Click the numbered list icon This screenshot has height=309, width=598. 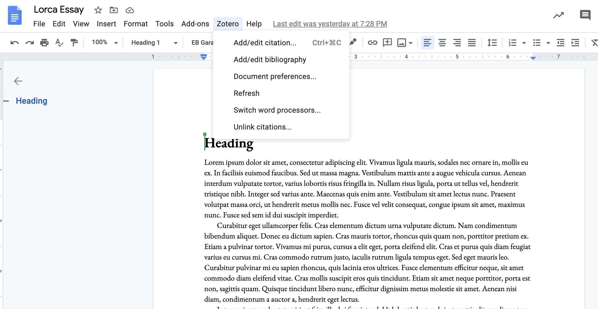coord(514,42)
